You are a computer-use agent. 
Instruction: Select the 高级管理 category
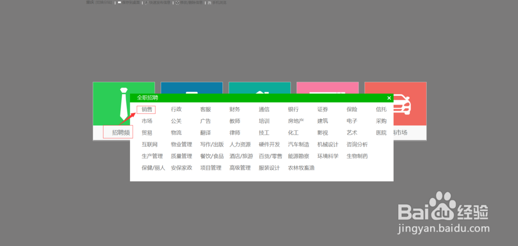[x=240, y=168]
